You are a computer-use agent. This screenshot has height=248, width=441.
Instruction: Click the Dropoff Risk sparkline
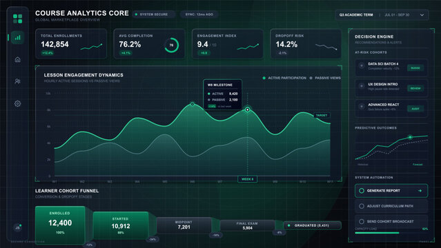(x=326, y=47)
